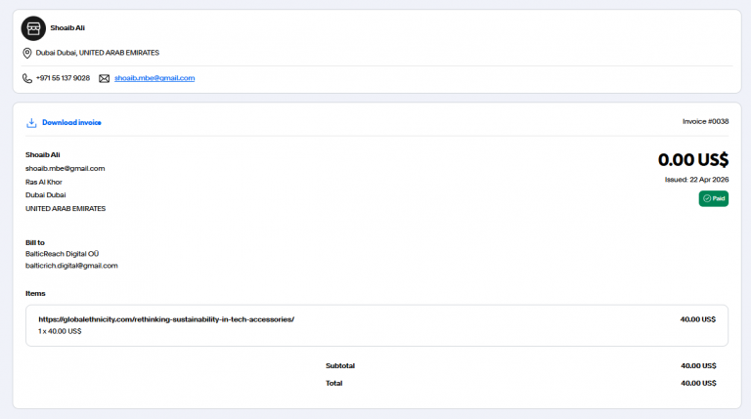
Task: Click the 0.00 US$ amount heading
Action: point(693,160)
